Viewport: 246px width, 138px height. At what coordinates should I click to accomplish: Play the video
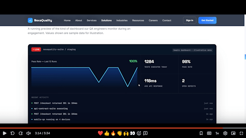[x=5, y=133]
